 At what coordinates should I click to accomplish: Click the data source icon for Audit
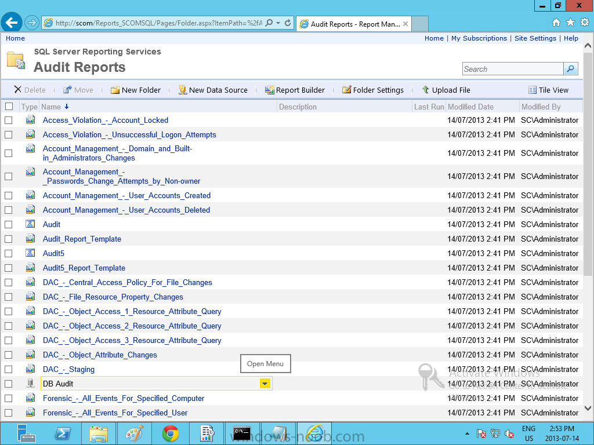(x=30, y=224)
